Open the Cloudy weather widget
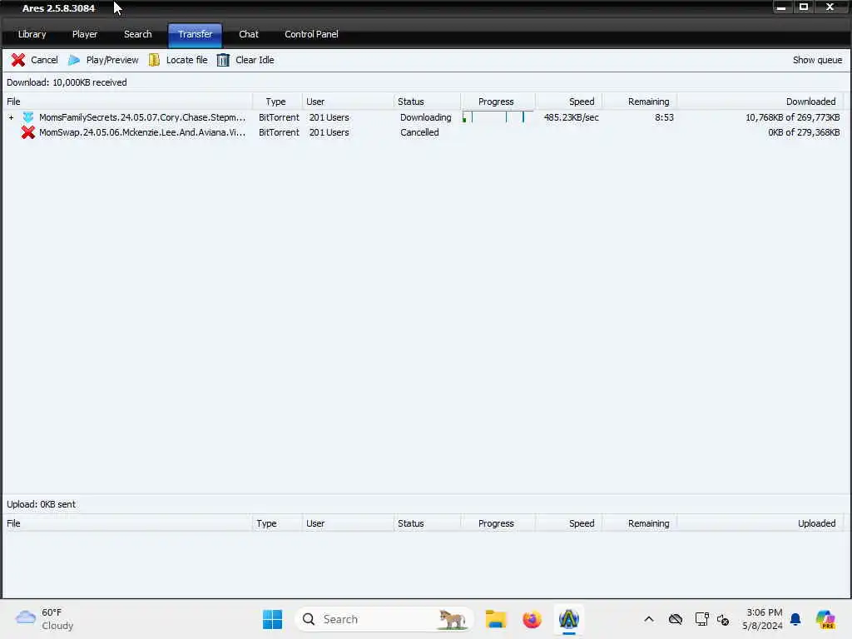Screen dimensions: 852x639 (x=45, y=619)
